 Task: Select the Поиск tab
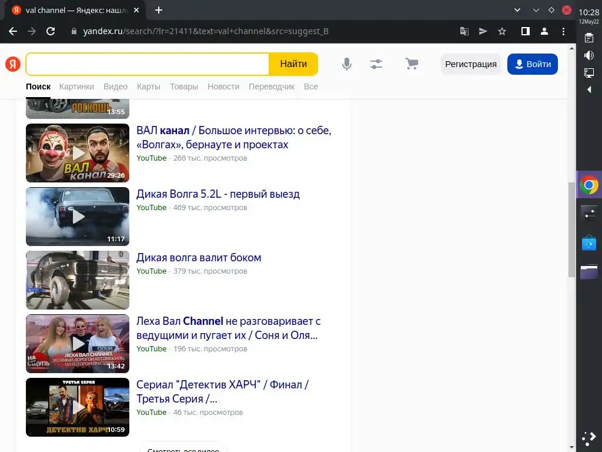pos(38,87)
